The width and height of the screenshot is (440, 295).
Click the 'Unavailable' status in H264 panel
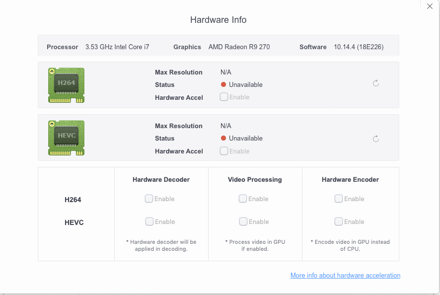pos(245,84)
